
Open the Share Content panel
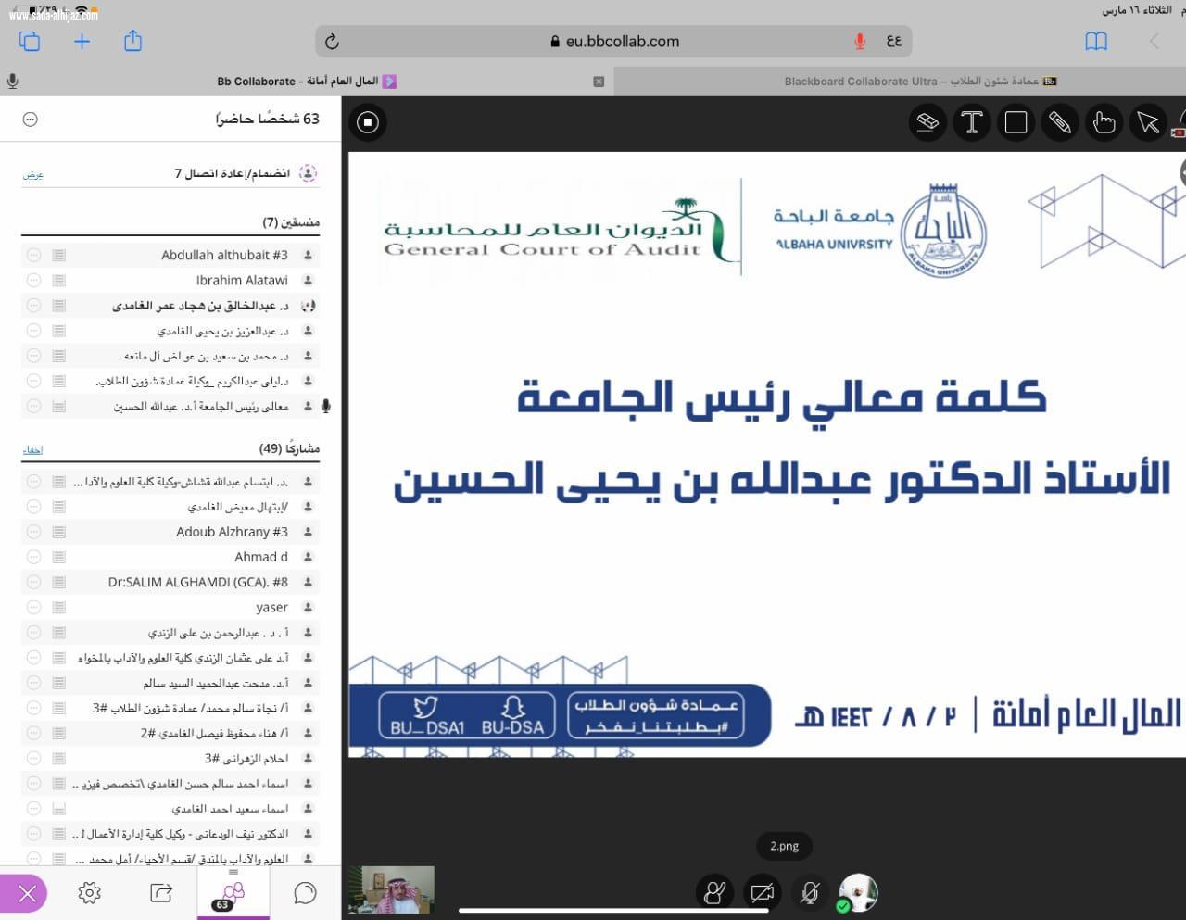pos(160,893)
